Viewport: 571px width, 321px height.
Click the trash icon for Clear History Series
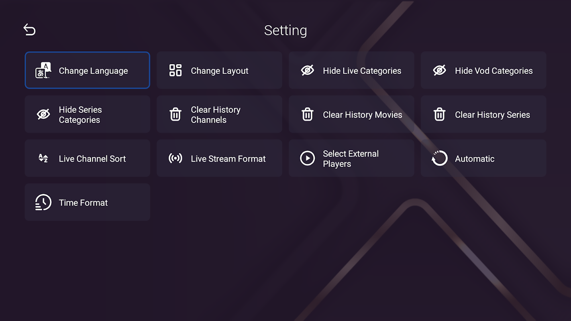tap(440, 114)
